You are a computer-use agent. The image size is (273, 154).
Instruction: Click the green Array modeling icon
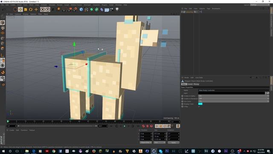(97, 9)
